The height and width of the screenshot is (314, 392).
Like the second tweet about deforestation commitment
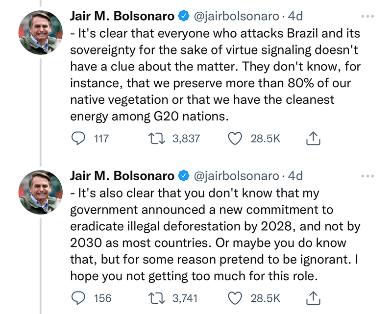(236, 298)
